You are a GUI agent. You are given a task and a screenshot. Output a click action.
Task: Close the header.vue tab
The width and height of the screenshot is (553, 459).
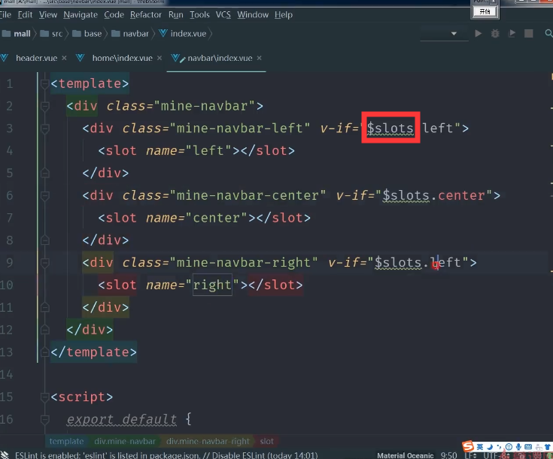coord(64,58)
